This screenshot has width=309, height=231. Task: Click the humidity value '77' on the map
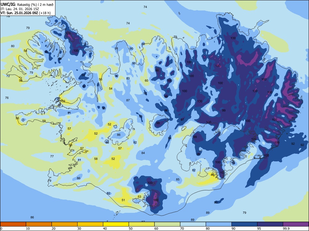(52, 156)
